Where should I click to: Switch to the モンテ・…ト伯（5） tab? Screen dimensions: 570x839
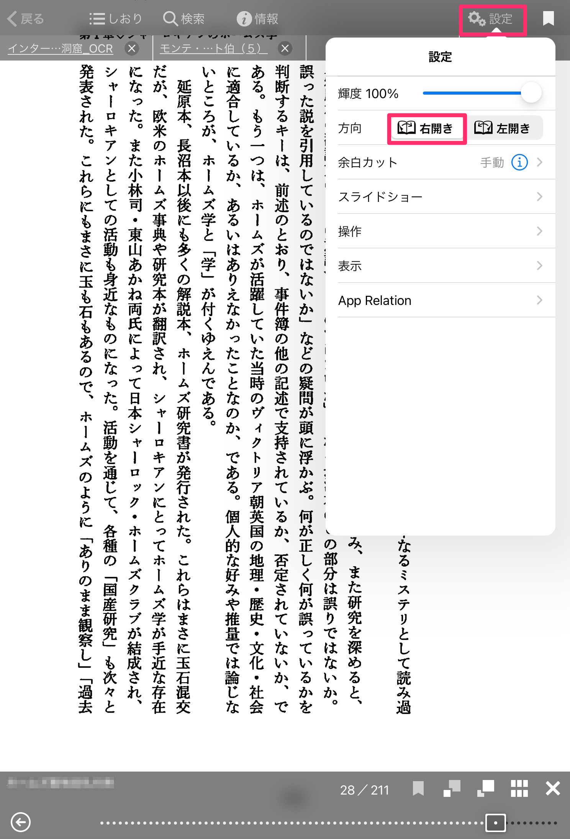pyautogui.click(x=214, y=49)
